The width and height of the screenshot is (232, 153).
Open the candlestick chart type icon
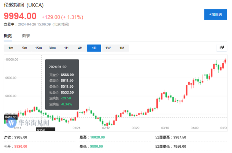coord(221,48)
